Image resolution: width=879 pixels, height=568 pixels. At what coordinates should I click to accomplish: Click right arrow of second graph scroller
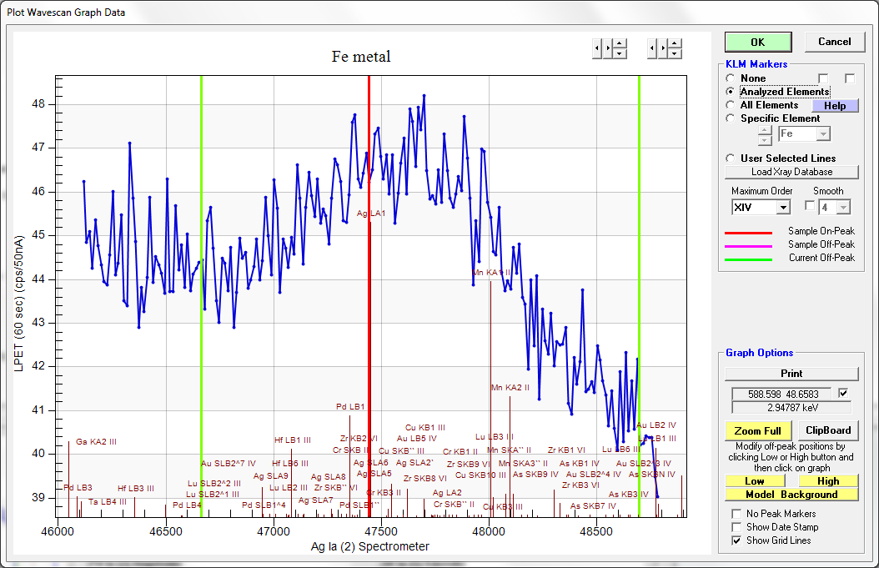pyautogui.click(x=663, y=49)
